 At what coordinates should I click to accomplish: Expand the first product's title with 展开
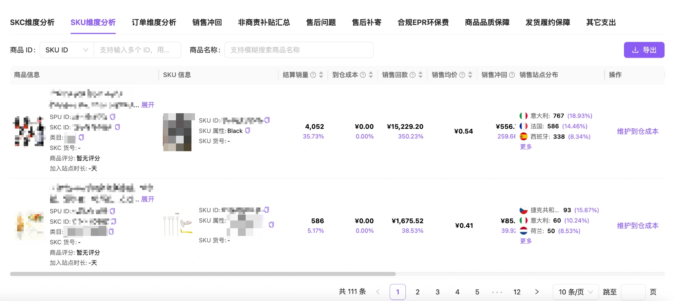tap(148, 105)
